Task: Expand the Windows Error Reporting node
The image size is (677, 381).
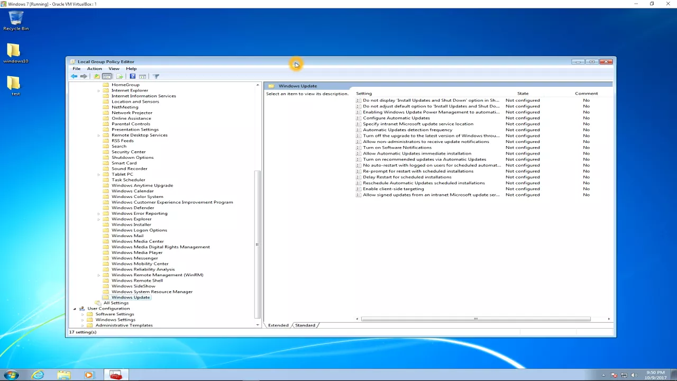Action: 98,213
